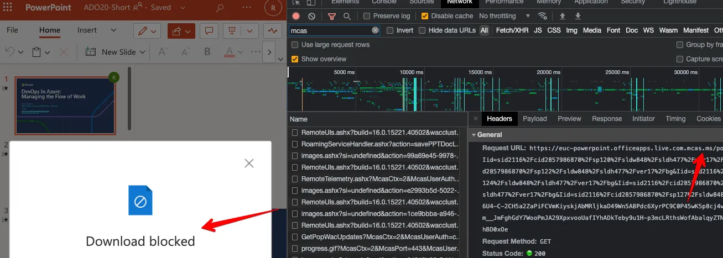Collapse the General headers section
This screenshot has height=258, width=723.
click(x=474, y=135)
